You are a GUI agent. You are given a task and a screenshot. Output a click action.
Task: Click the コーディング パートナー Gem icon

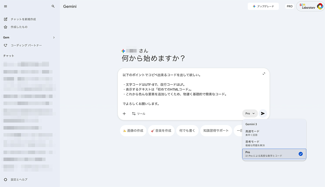(x=5, y=45)
